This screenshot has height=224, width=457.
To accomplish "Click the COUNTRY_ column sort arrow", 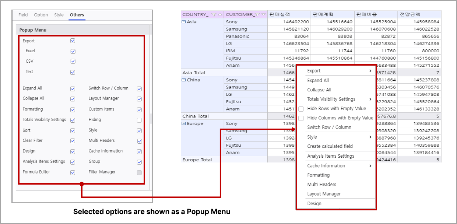I will pos(220,15).
